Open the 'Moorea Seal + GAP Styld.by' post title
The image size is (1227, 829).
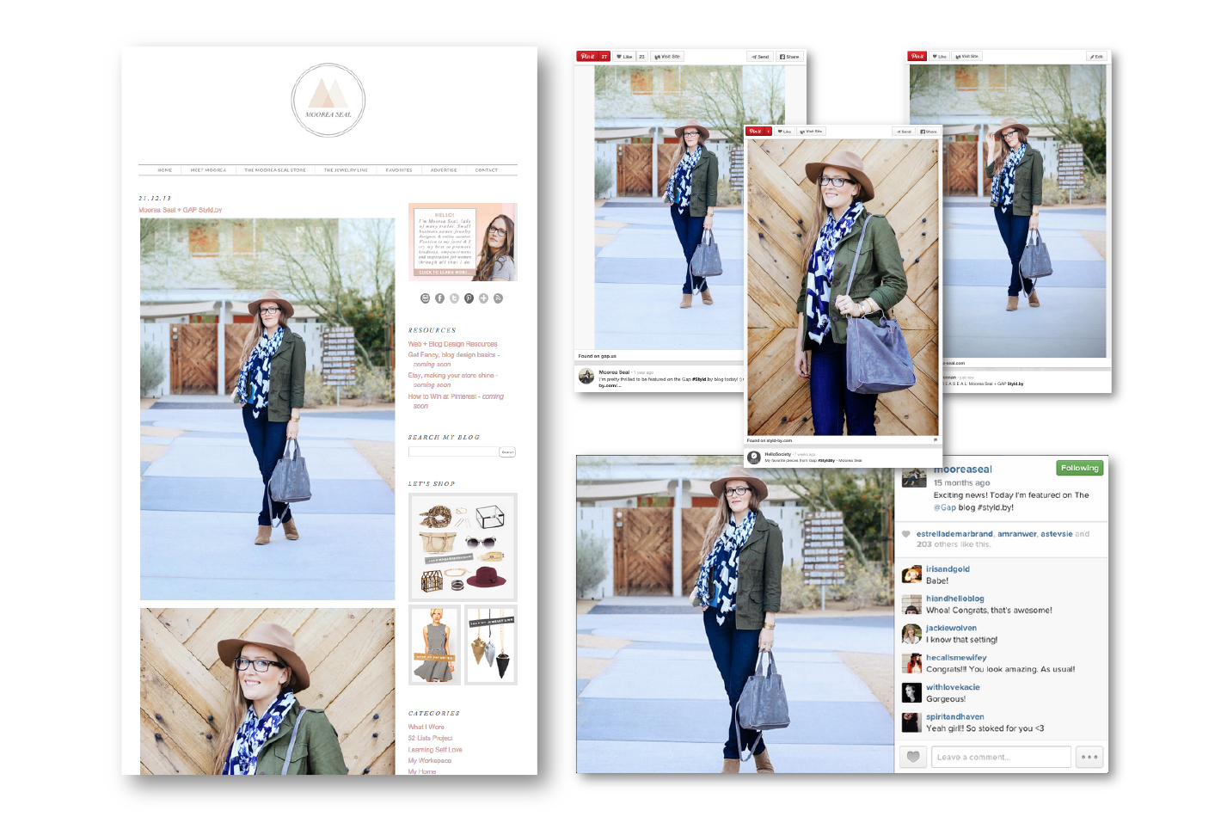click(x=181, y=210)
